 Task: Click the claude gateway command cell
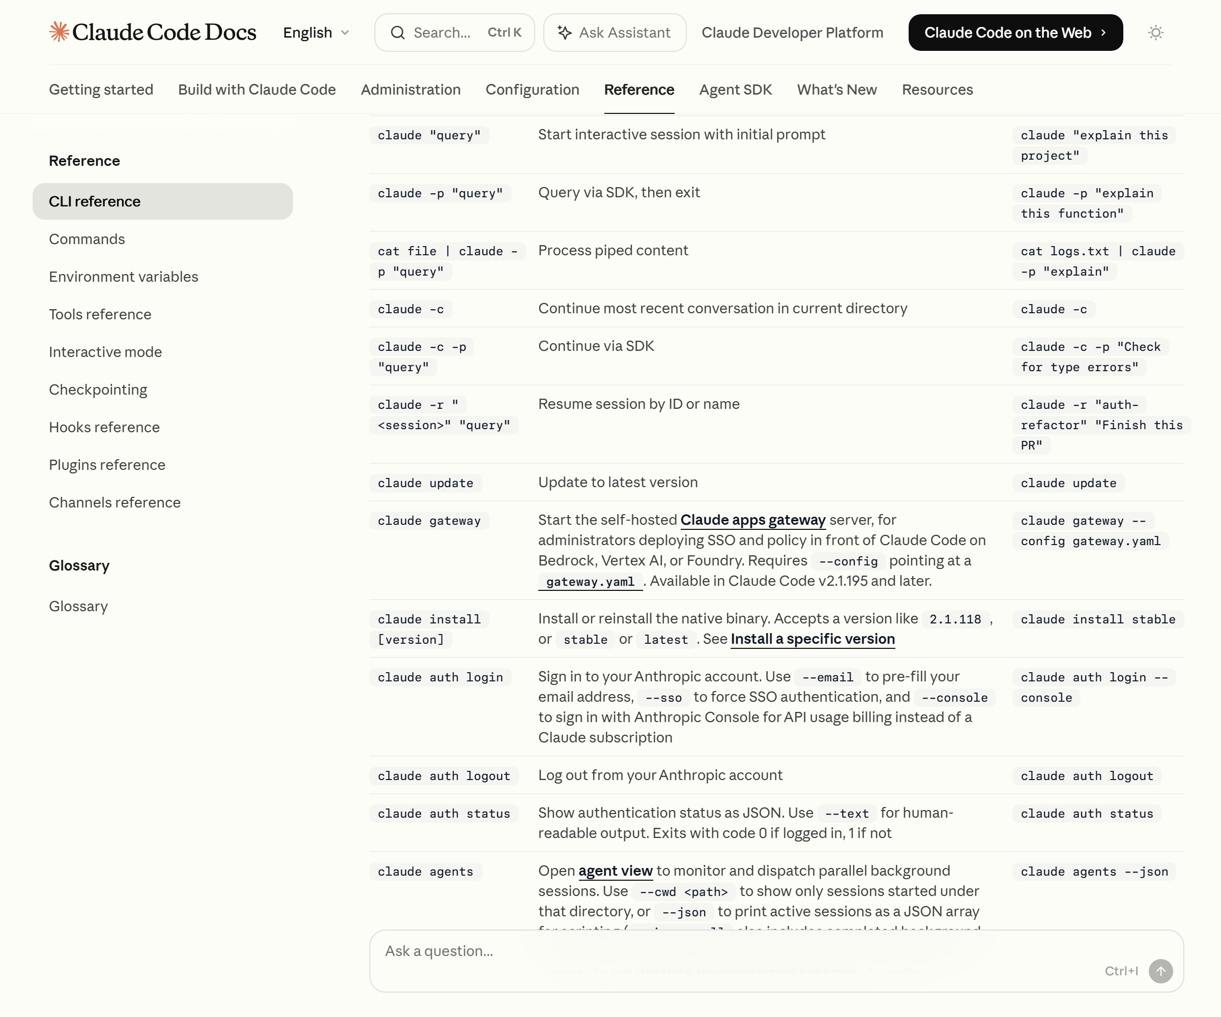pos(429,521)
